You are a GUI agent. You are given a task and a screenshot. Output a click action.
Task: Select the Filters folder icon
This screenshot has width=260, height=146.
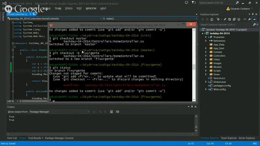coord(211,60)
